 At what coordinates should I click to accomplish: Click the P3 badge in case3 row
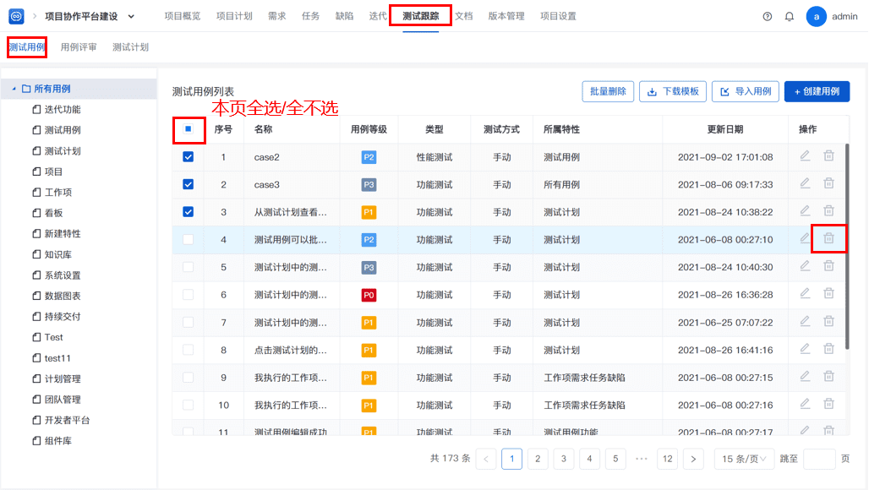369,185
